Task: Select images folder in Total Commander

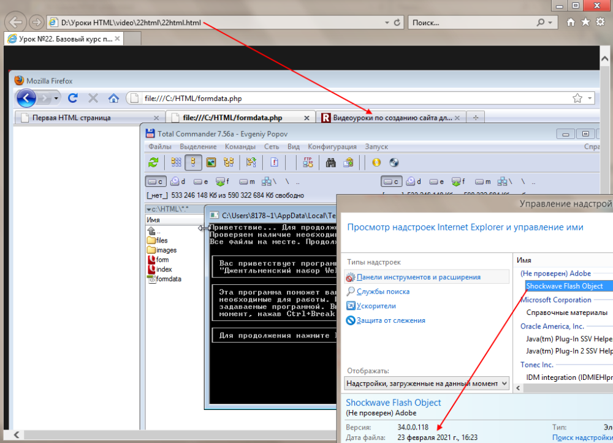Action: (x=162, y=250)
